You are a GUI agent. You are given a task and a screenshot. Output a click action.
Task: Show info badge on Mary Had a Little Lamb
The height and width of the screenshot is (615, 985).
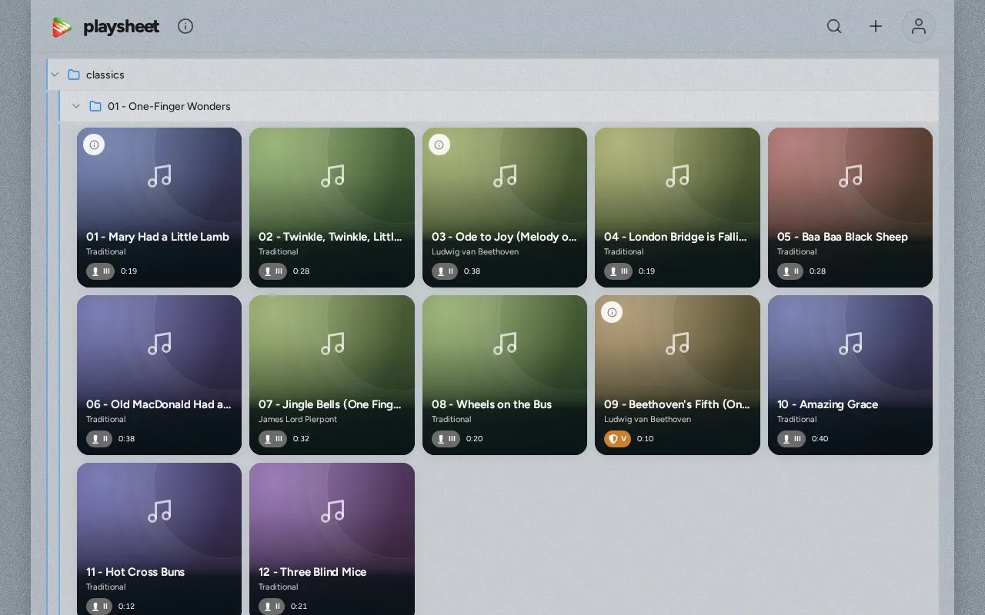(94, 145)
